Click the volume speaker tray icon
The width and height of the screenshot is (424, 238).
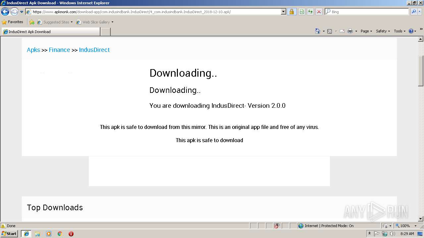(x=393, y=234)
